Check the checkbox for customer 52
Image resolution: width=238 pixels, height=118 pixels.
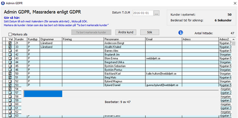pos(10,81)
